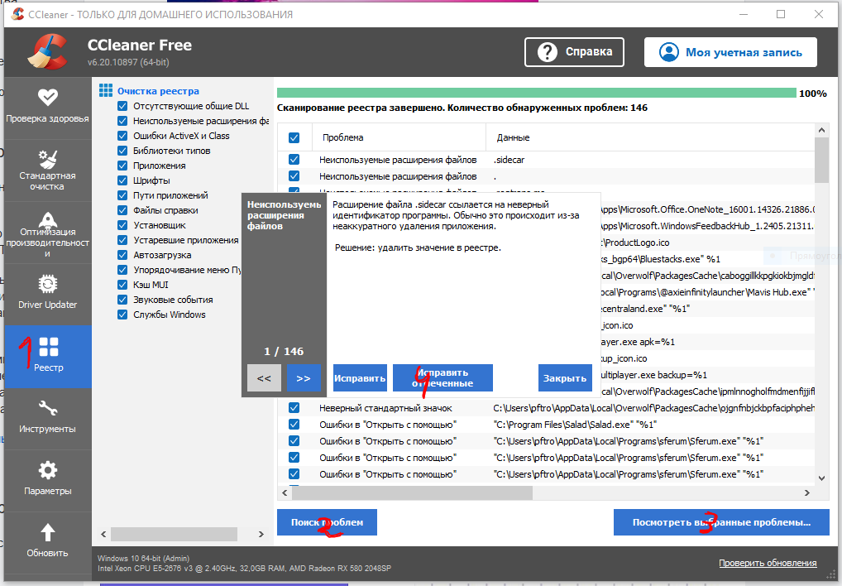Click results horizontal scroll left arrow
The width and height of the screenshot is (842, 586).
[285, 492]
